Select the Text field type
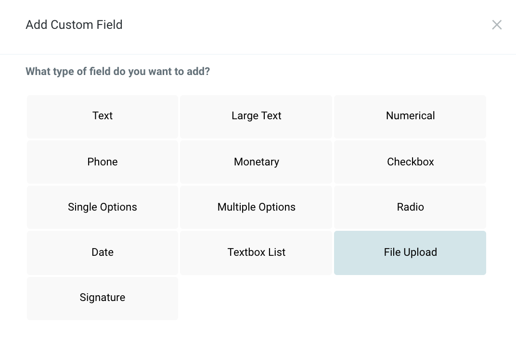The height and width of the screenshot is (351, 516). click(x=103, y=116)
